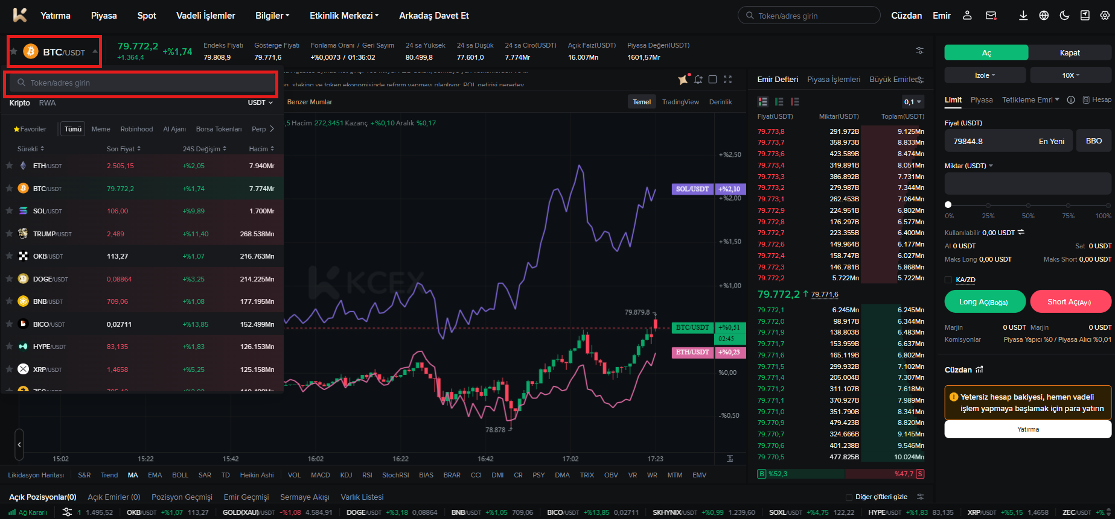Switch to the TradingView chart tab
This screenshot has height=519, width=1115.
pyautogui.click(x=680, y=102)
